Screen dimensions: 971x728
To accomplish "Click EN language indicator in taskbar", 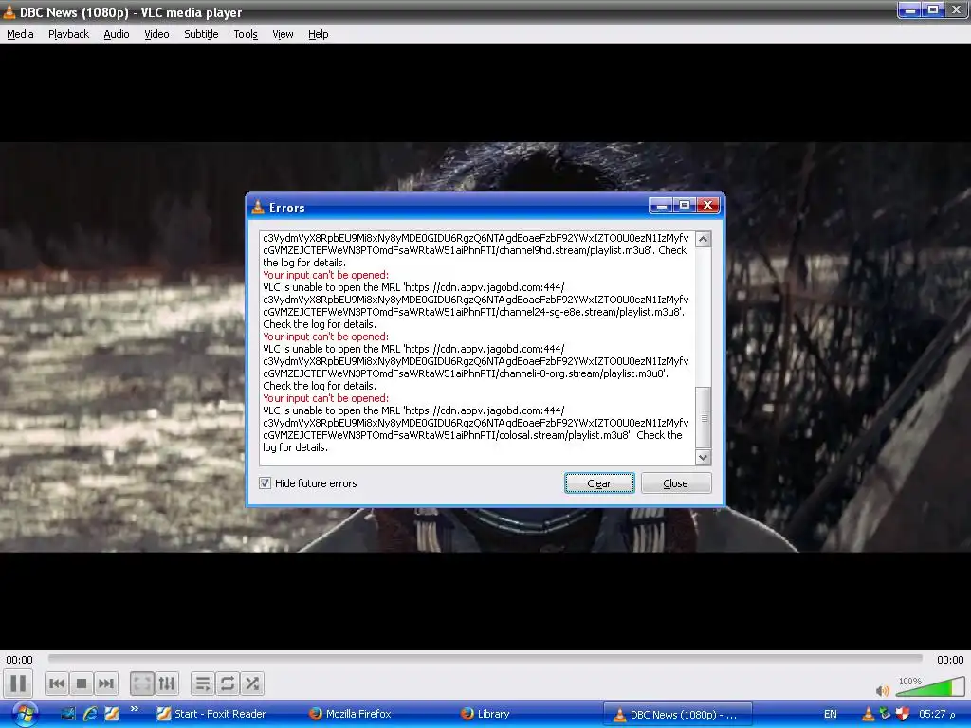I will [831, 714].
